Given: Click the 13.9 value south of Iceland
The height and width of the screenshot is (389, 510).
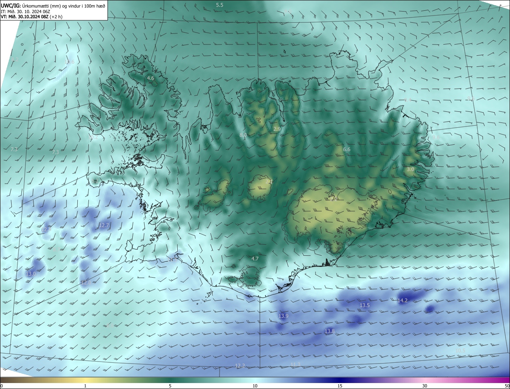Looking at the screenshot, I should (283, 316).
